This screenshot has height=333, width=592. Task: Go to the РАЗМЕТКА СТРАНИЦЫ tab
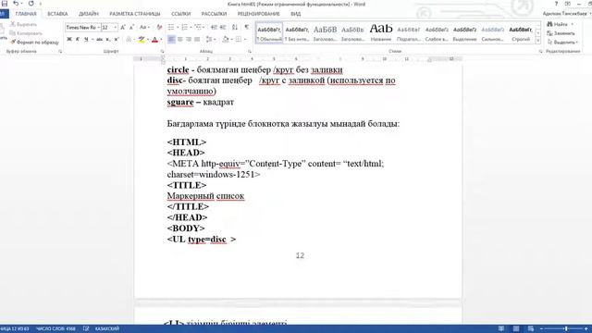135,14
